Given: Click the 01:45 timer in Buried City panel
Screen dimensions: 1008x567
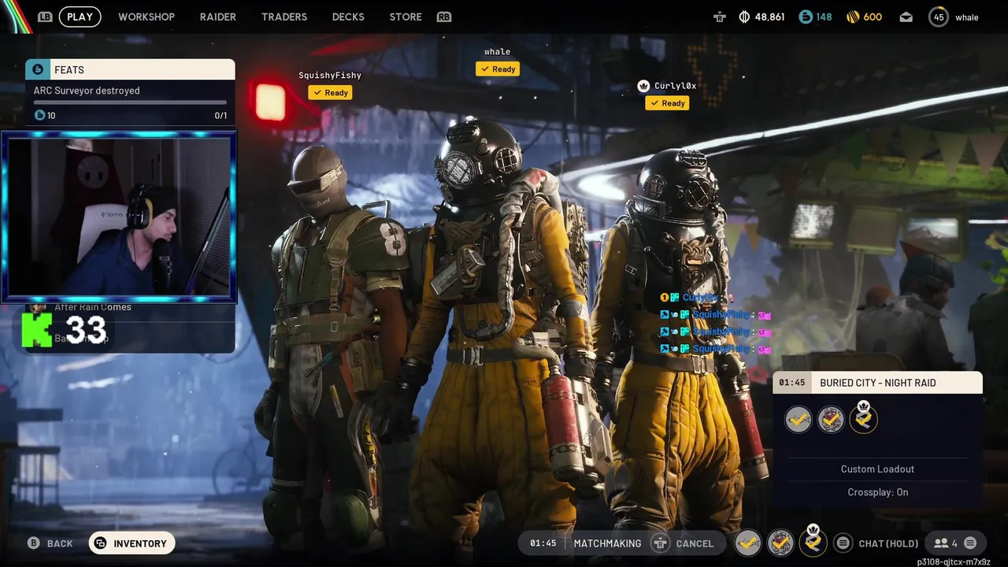Looking at the screenshot, I should click(791, 383).
